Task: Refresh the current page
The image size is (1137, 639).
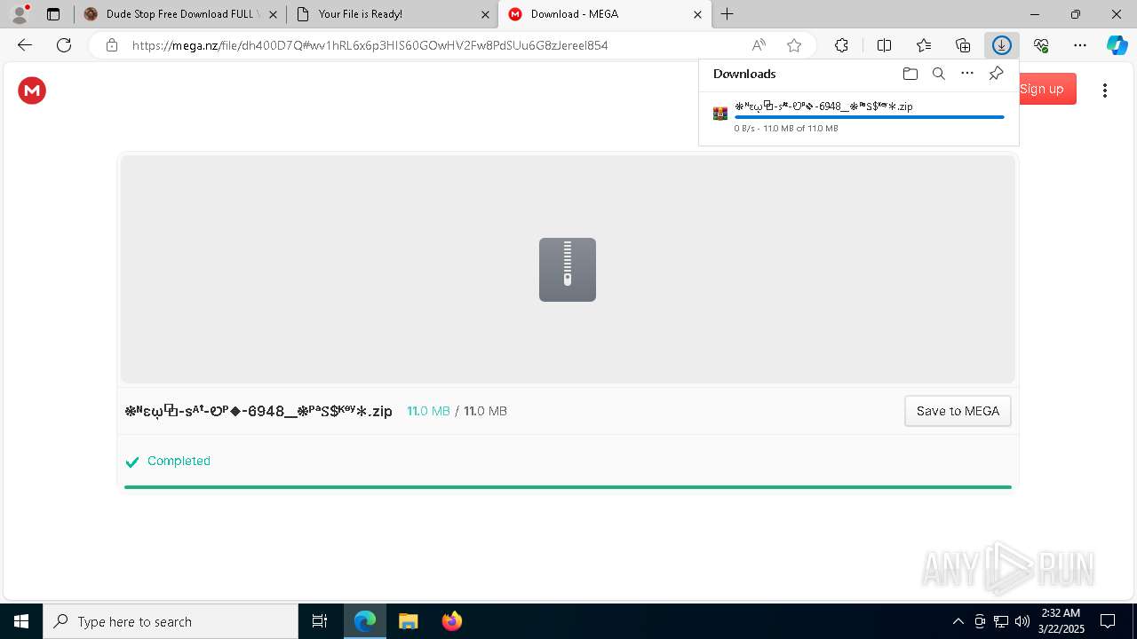Action: (64, 45)
